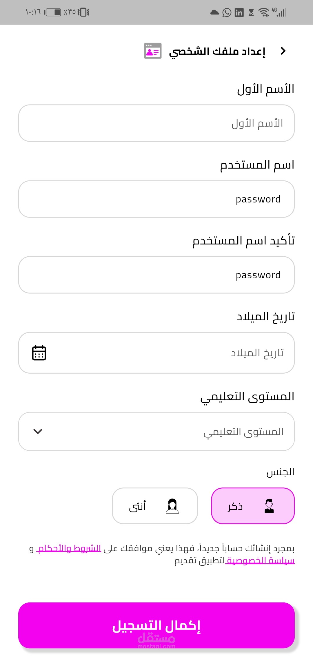Select the ذكر (male) gender option

[253, 506]
